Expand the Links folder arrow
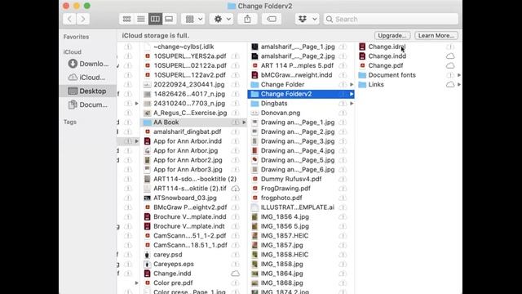This screenshot has width=522, height=294. pyautogui.click(x=459, y=85)
